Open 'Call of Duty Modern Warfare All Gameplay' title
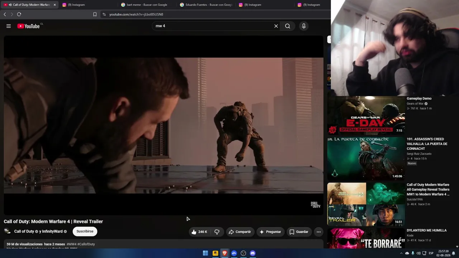 coord(428,190)
